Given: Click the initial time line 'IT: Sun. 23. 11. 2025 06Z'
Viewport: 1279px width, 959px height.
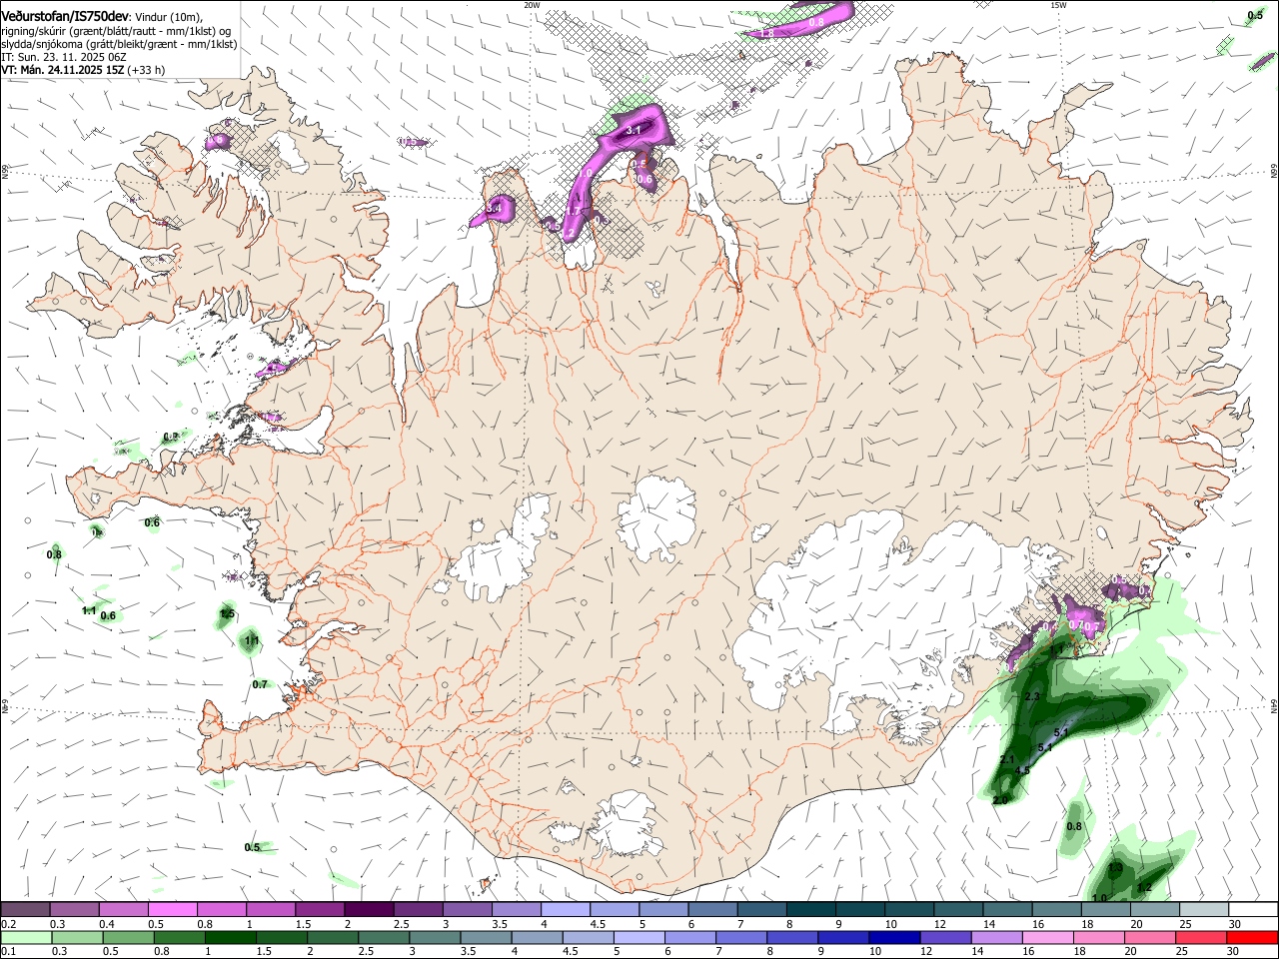Looking at the screenshot, I should [x=63, y=57].
